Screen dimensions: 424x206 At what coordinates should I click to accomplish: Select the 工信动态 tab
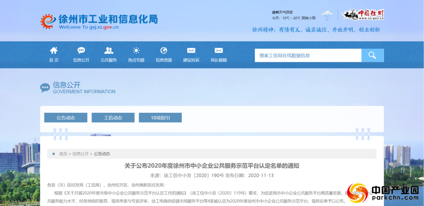point(113,118)
